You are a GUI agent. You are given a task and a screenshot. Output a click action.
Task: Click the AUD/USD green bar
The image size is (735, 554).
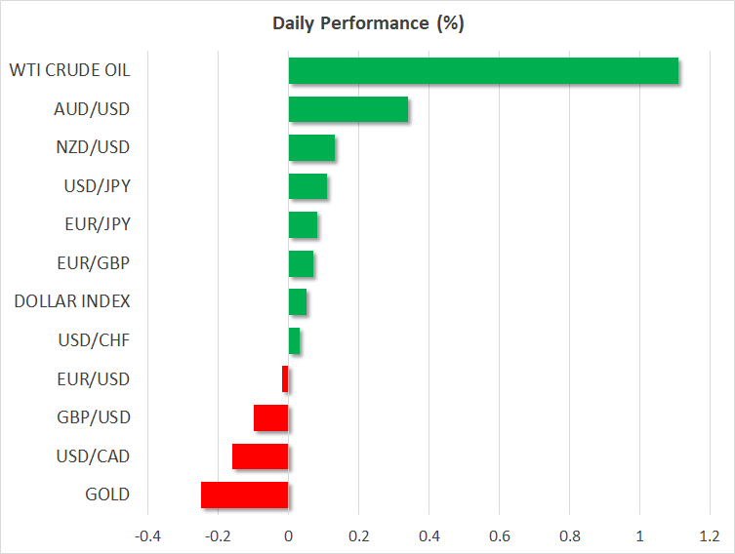(x=348, y=109)
